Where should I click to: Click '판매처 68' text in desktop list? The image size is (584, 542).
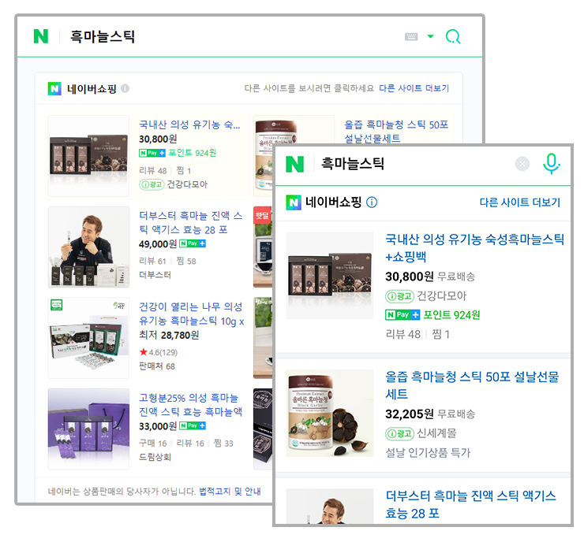(x=157, y=366)
